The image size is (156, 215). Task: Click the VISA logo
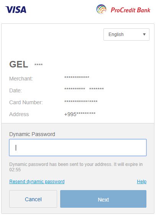coord(16,10)
